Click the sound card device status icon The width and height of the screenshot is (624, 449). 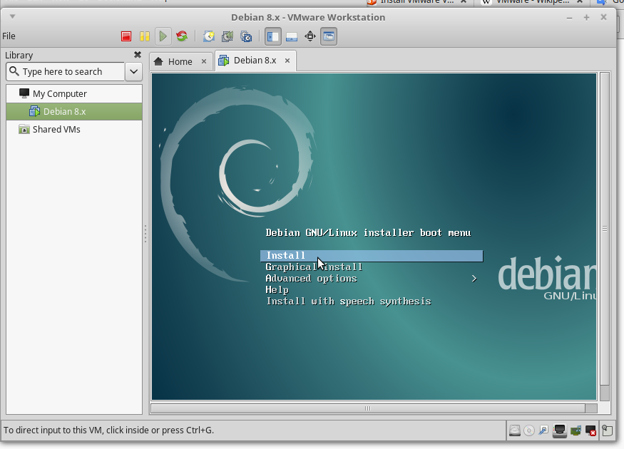pyautogui.click(x=576, y=430)
